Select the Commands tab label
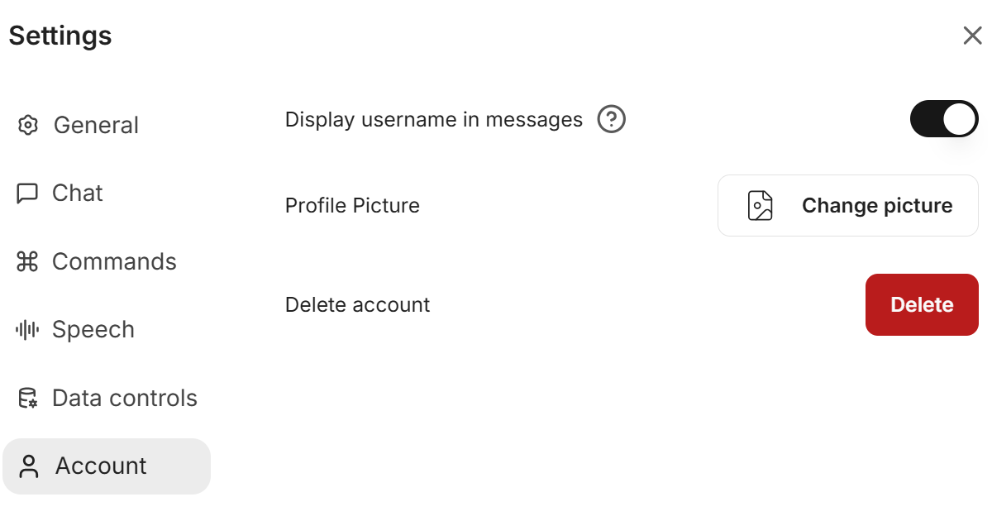The image size is (992, 521). point(114,262)
